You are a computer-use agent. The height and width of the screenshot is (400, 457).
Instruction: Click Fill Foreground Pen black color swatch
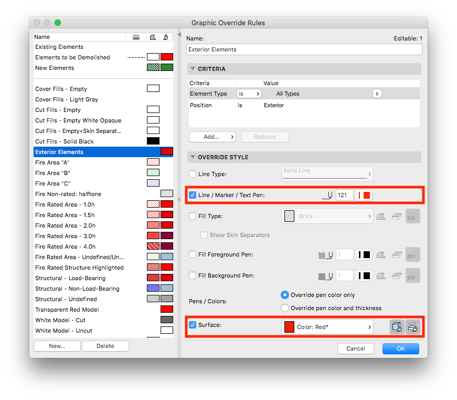pyautogui.click(x=364, y=255)
